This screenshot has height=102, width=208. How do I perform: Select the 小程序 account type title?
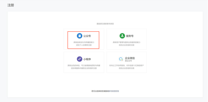(x=87, y=59)
